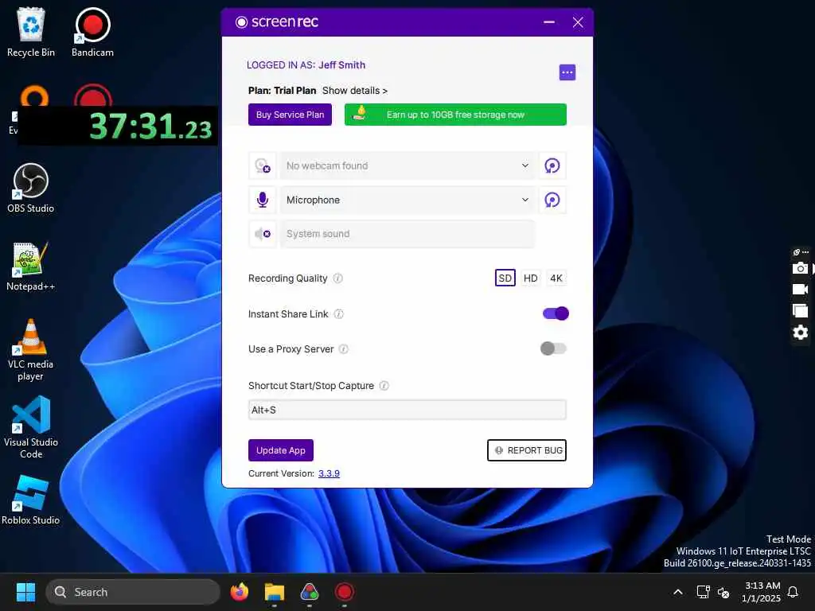
Task: Click the colorful circles app in taskbar
Action: (x=310, y=592)
